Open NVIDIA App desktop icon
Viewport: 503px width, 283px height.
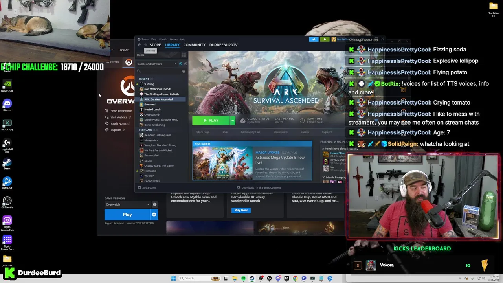7,86
